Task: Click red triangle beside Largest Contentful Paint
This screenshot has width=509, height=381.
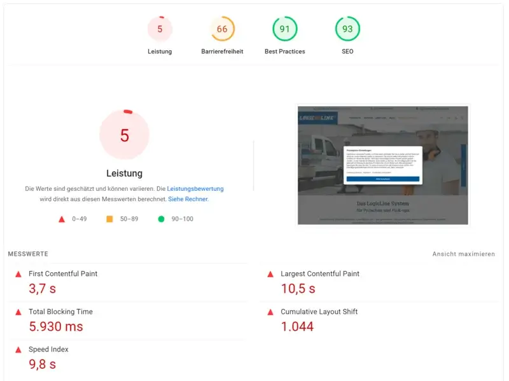Action: pyautogui.click(x=270, y=274)
